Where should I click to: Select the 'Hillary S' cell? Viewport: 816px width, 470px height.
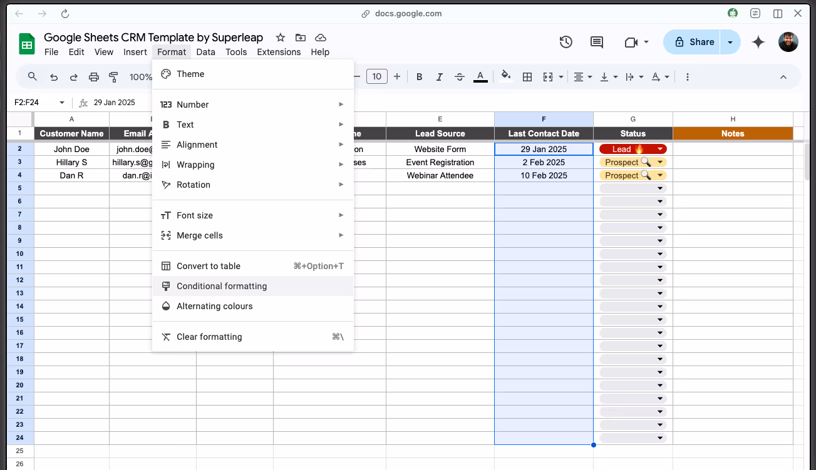coord(71,162)
